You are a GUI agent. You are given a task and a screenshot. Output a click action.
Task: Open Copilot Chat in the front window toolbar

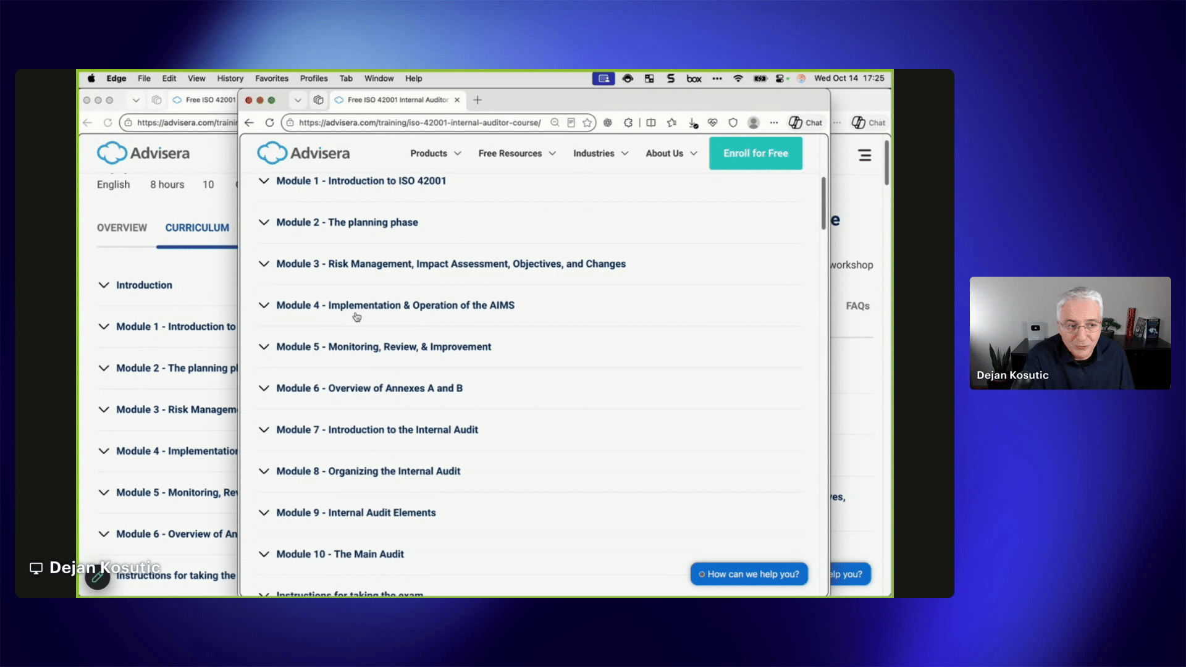[805, 123]
